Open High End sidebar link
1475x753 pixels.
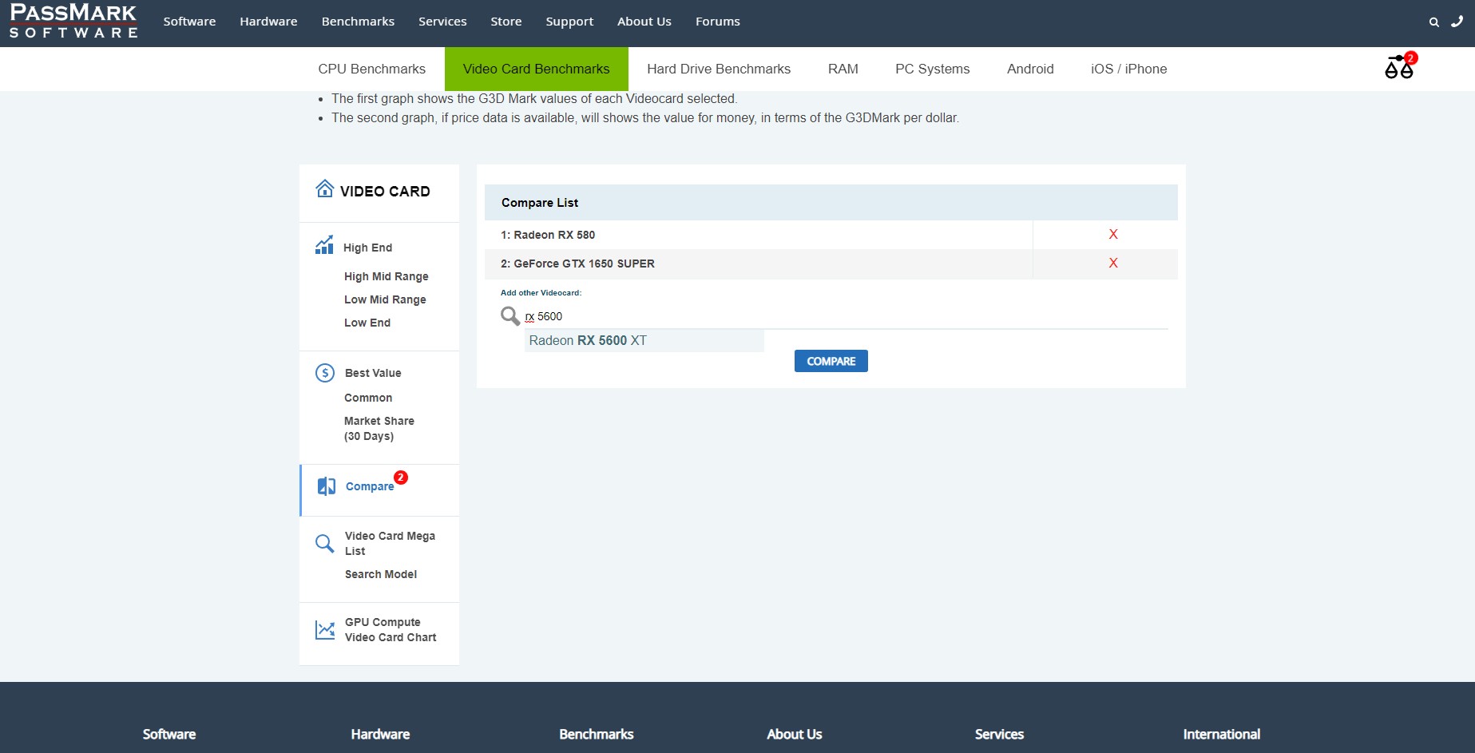tap(367, 248)
